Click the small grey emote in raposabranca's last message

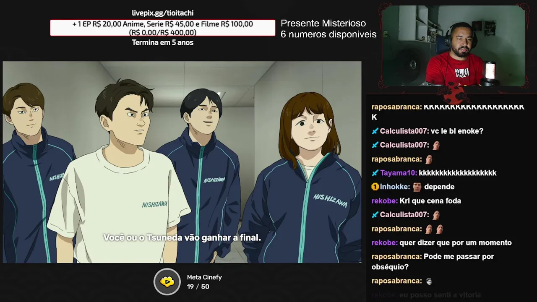pos(429,281)
